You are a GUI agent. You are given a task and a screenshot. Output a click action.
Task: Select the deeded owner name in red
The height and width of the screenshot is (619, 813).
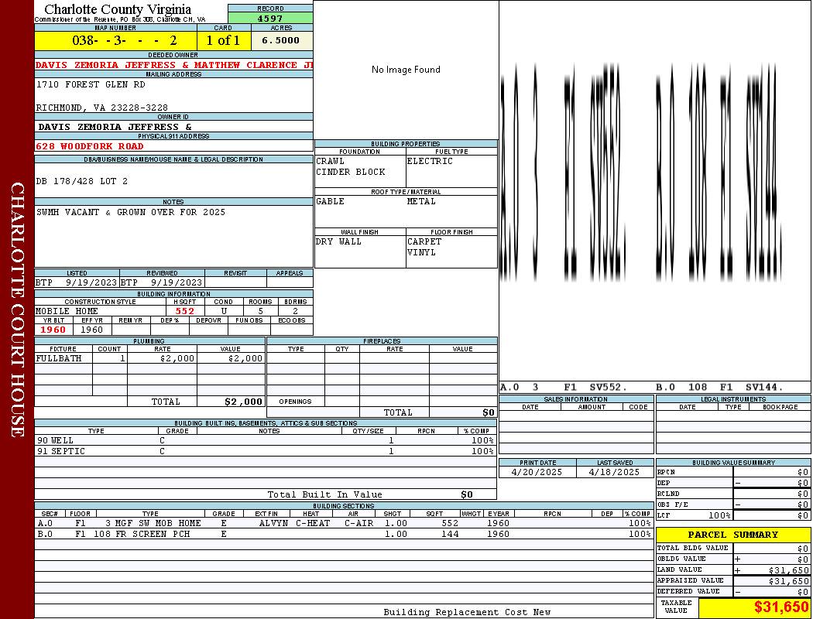click(174, 65)
